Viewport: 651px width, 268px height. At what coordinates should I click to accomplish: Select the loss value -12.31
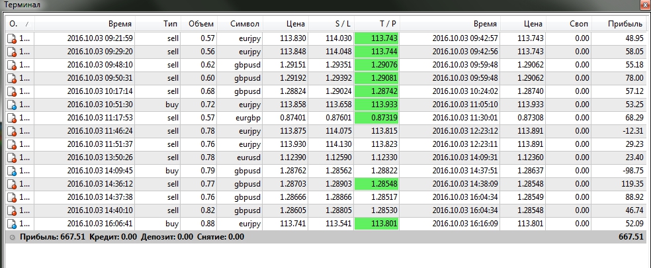point(632,131)
